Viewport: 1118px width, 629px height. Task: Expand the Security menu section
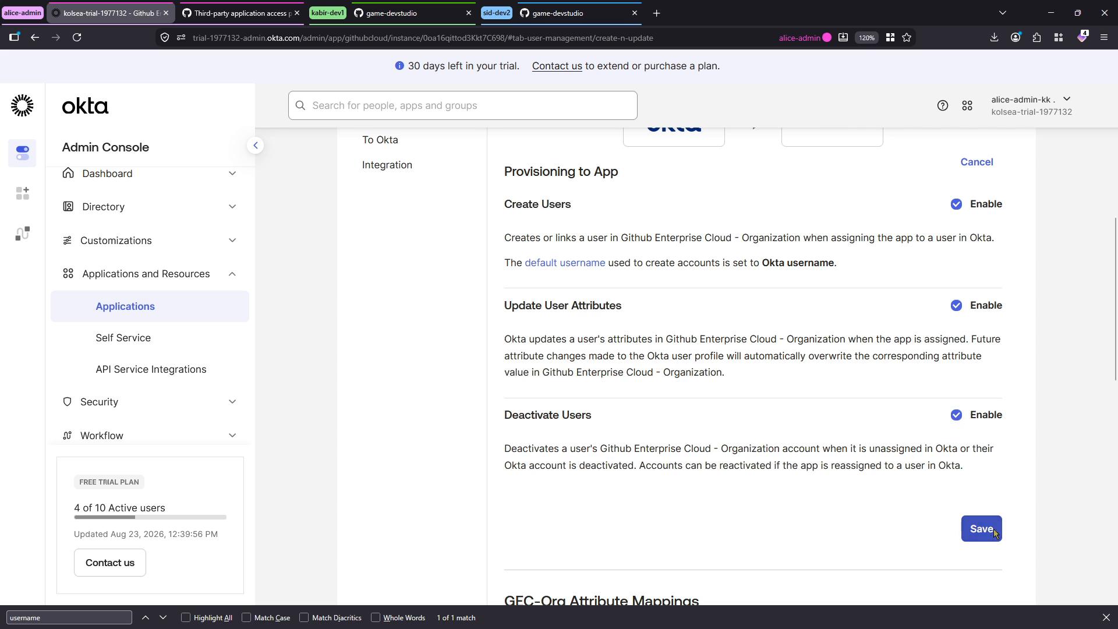coord(150,402)
